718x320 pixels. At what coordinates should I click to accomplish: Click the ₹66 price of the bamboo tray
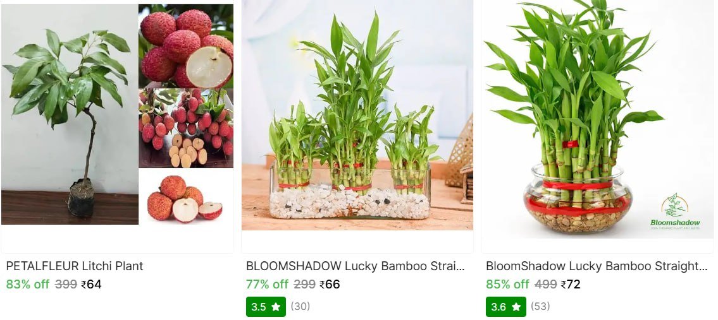[x=330, y=285]
